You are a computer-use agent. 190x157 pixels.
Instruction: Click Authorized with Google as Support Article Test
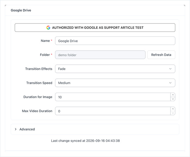tap(95, 28)
